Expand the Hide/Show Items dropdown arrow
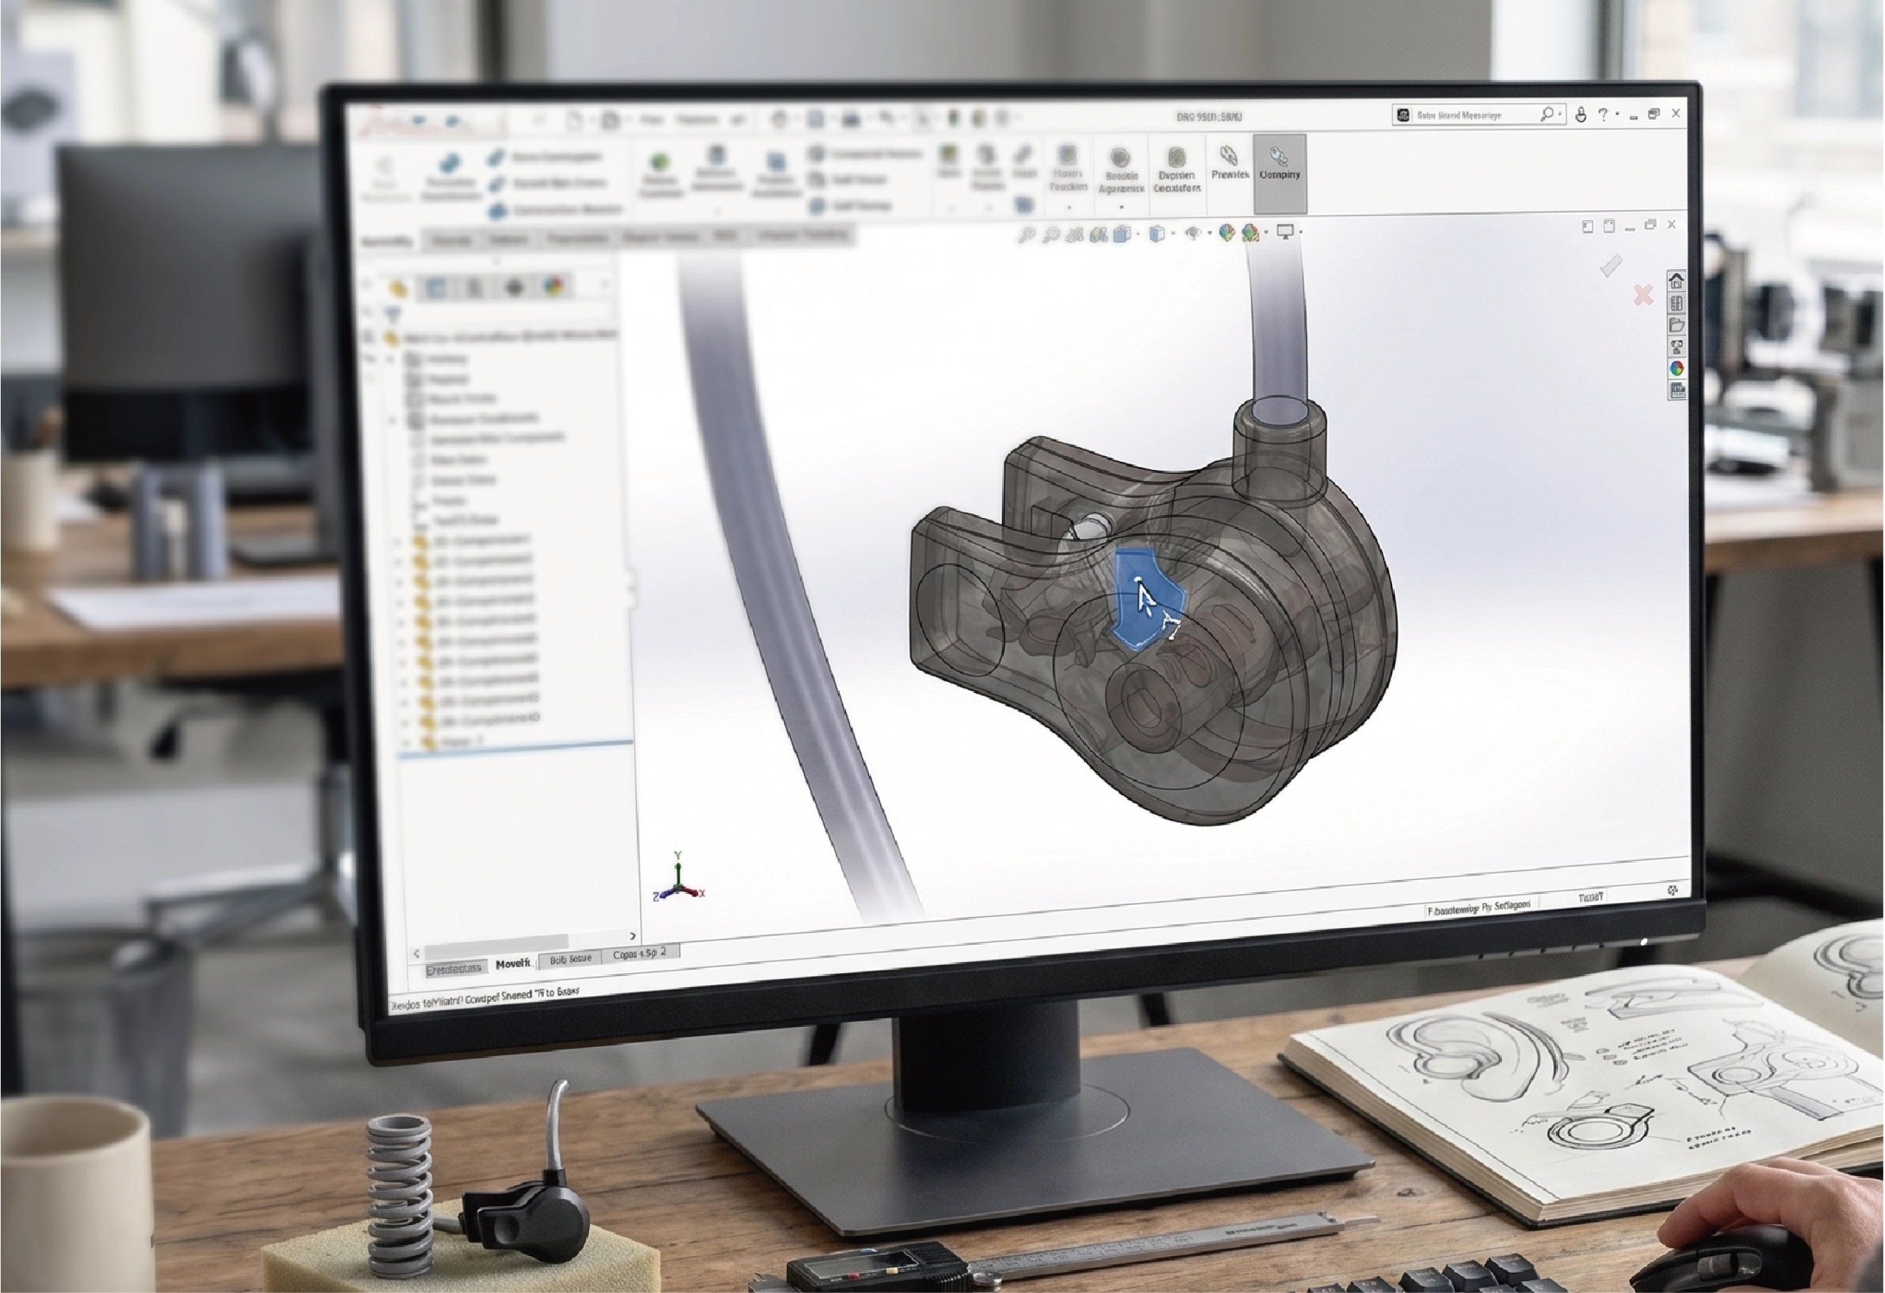The height and width of the screenshot is (1293, 1885). 1209,233
